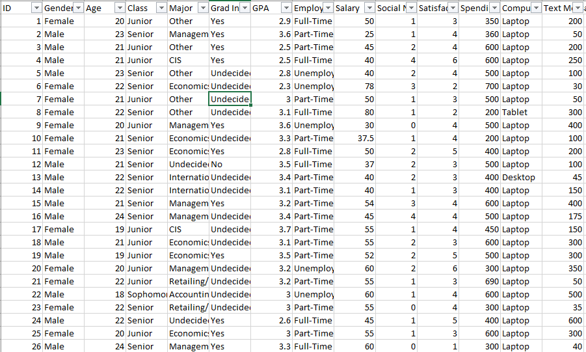Open the Spendi column filter dropdown
586x352 pixels.
tap(494, 8)
